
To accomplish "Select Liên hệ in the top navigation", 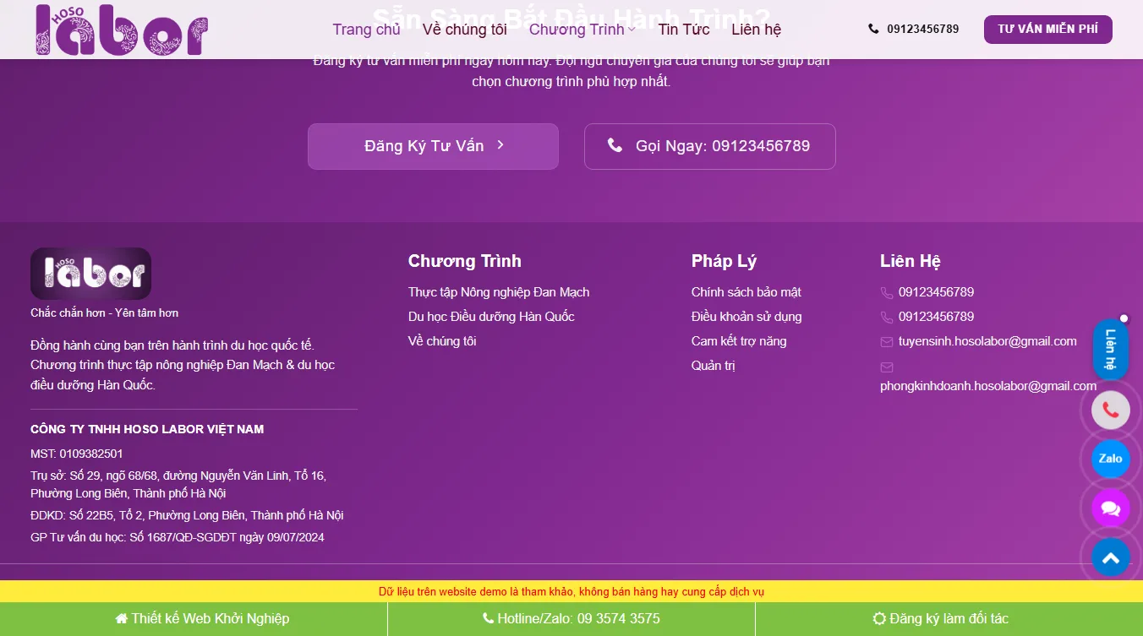I will click(757, 30).
